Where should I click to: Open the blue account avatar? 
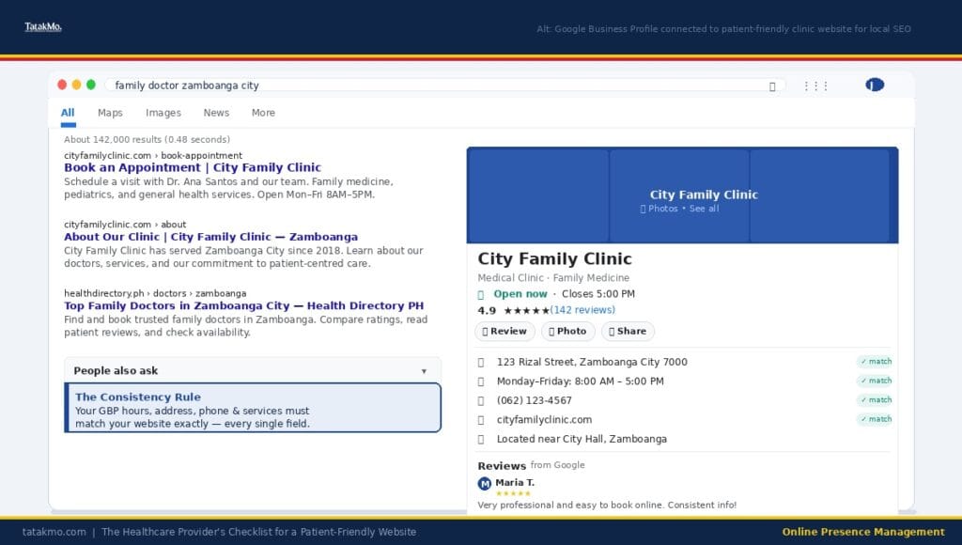(875, 85)
